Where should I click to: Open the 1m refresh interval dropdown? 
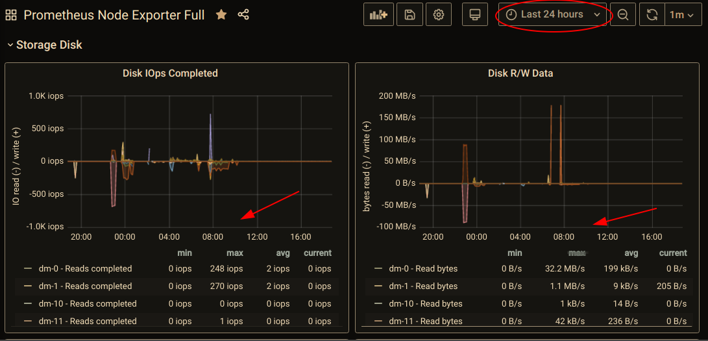(x=681, y=15)
